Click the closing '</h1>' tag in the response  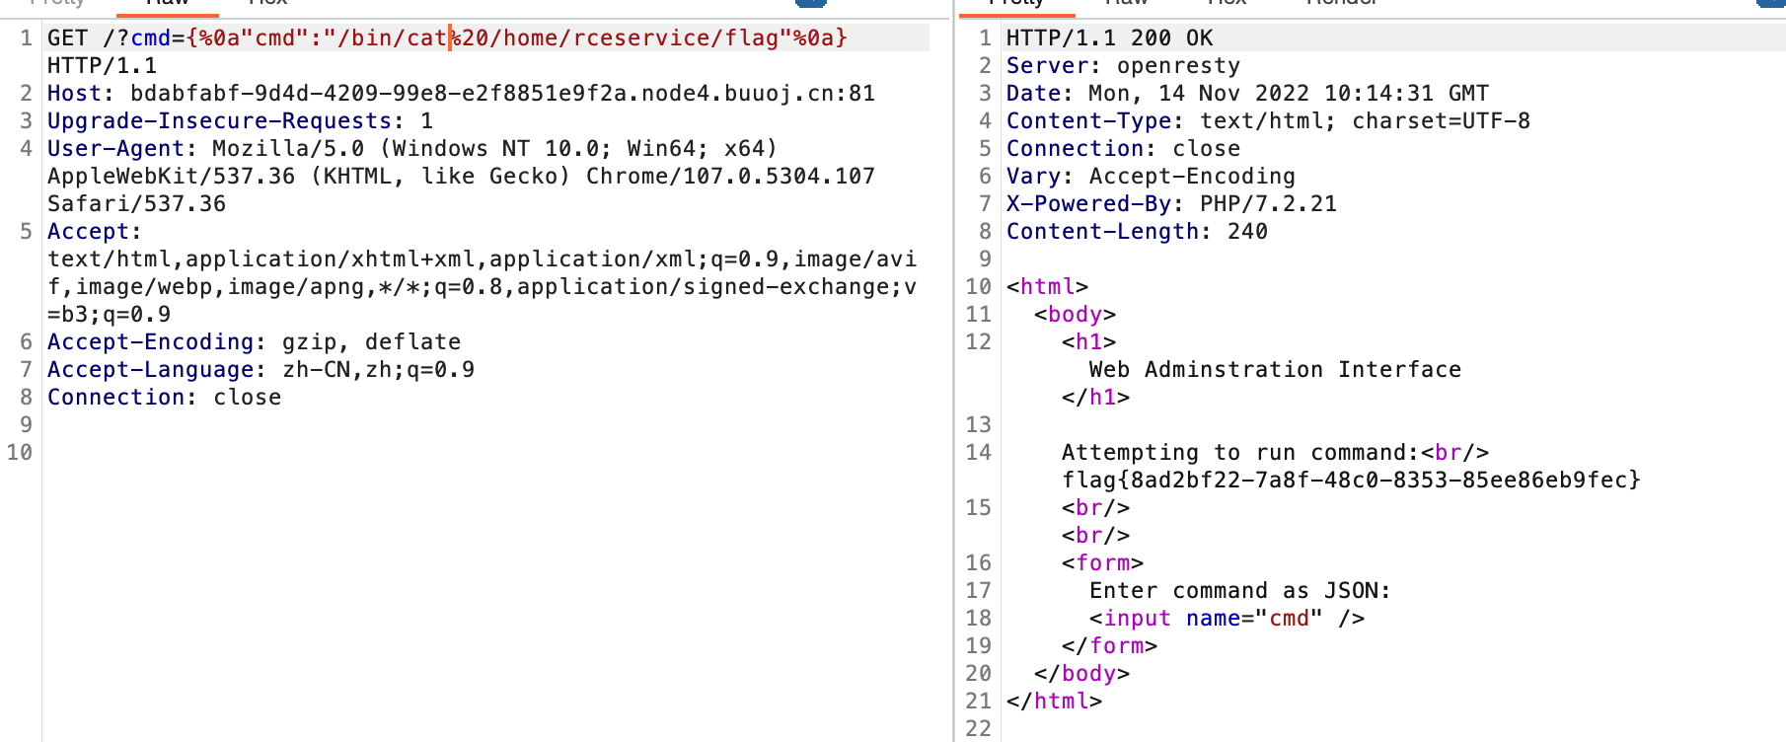pyautogui.click(x=1095, y=397)
